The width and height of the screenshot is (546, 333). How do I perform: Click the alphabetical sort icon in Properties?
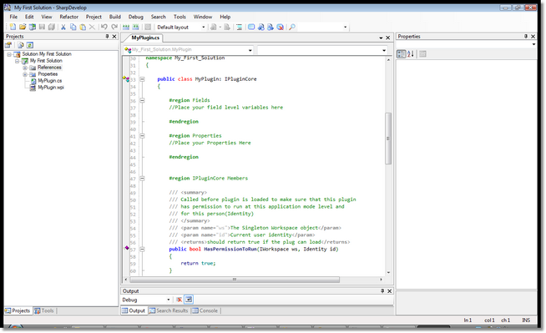click(411, 54)
